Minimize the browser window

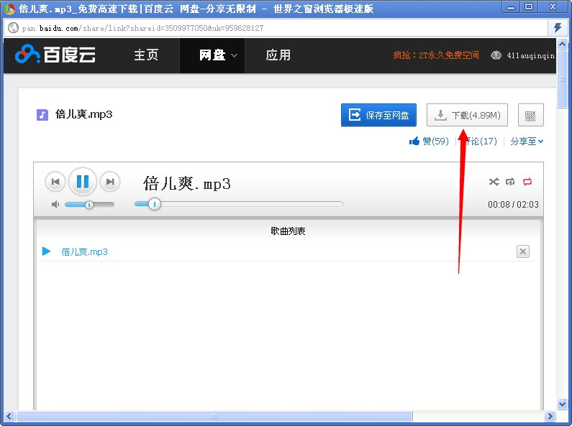click(x=511, y=7)
